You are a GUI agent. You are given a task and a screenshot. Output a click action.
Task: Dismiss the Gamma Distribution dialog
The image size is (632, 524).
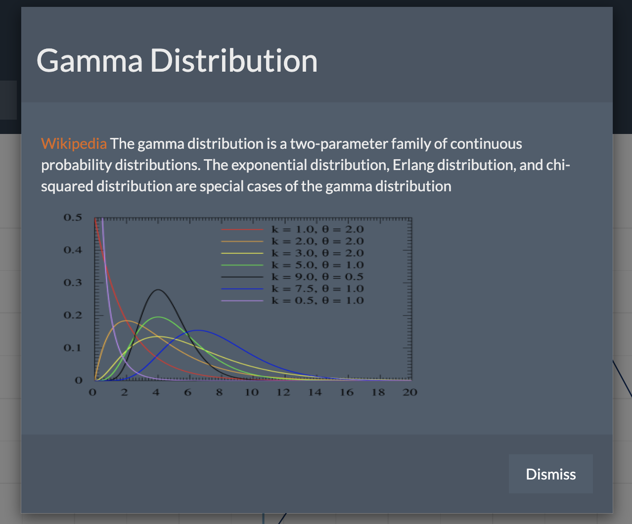pyautogui.click(x=550, y=474)
